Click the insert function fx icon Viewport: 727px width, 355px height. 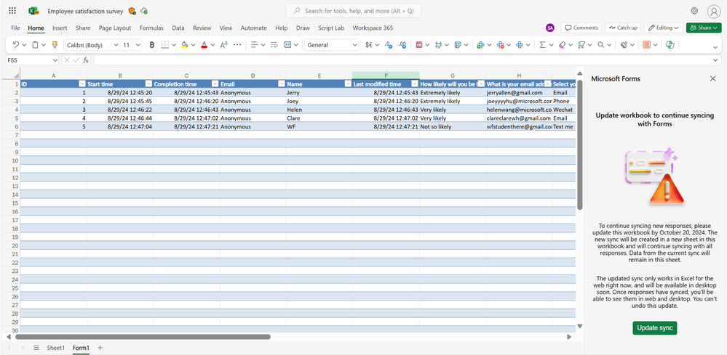point(86,60)
